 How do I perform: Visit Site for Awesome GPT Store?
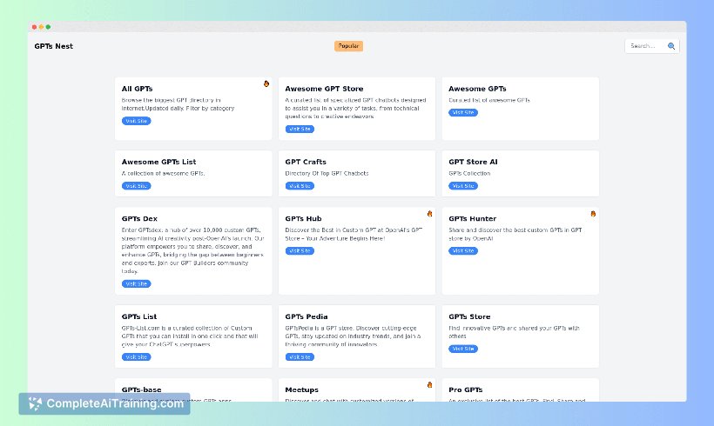click(300, 130)
